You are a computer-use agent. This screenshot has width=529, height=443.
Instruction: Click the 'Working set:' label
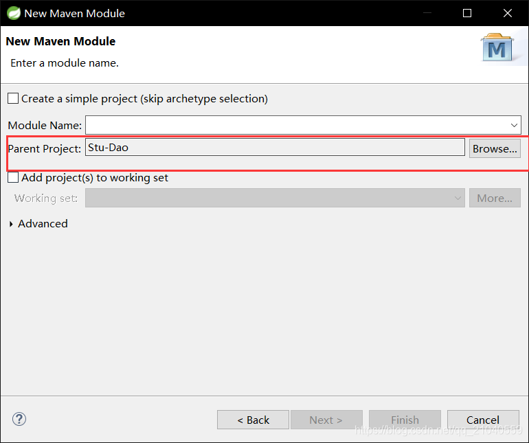(46, 198)
